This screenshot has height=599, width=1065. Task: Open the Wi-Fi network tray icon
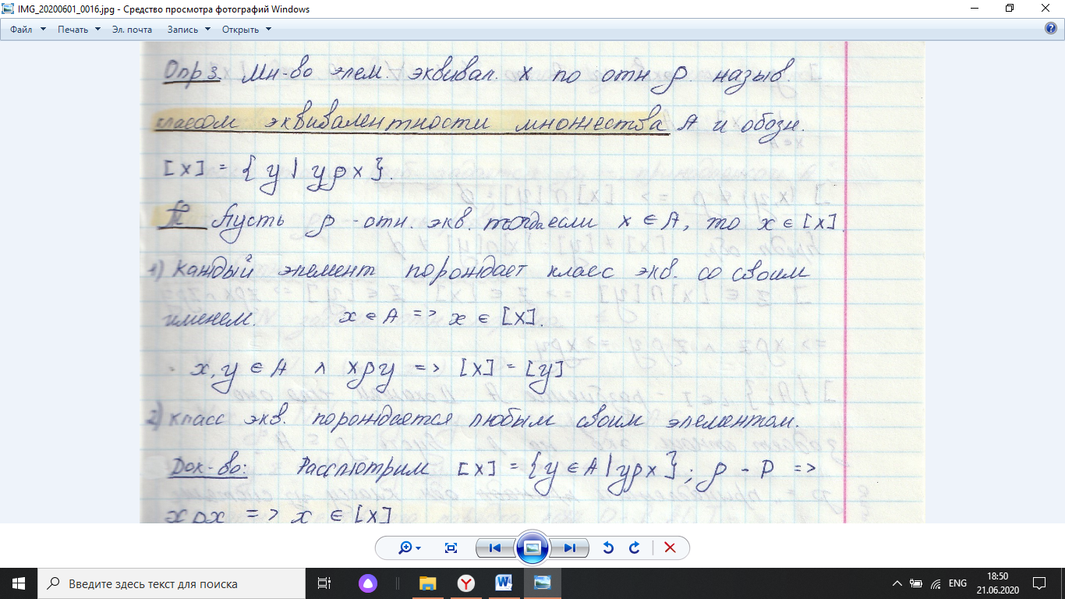[x=936, y=583]
